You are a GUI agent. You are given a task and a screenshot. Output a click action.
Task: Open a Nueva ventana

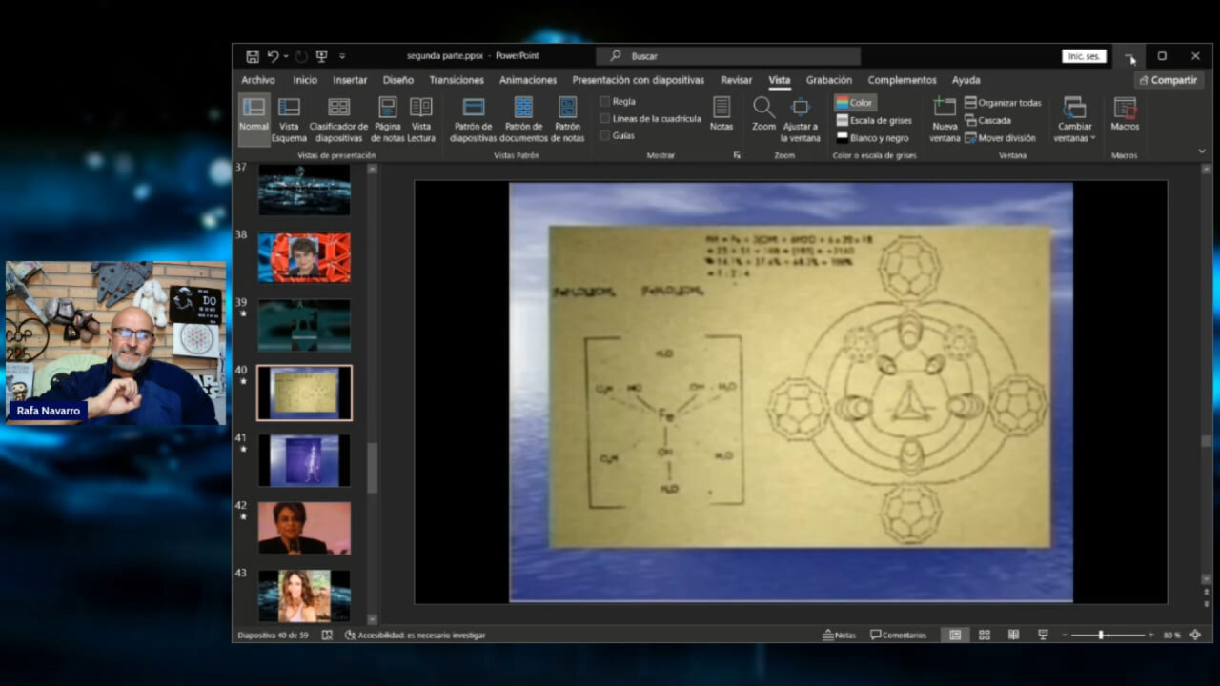click(945, 119)
